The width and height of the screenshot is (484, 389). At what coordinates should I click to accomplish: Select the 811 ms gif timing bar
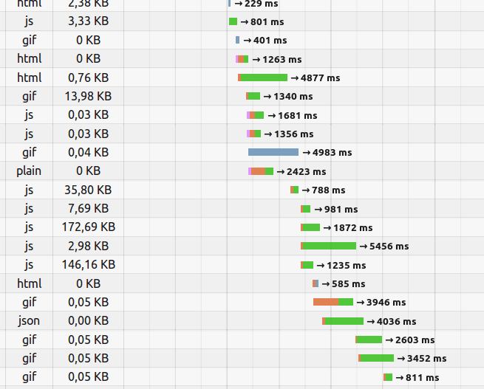(x=388, y=377)
